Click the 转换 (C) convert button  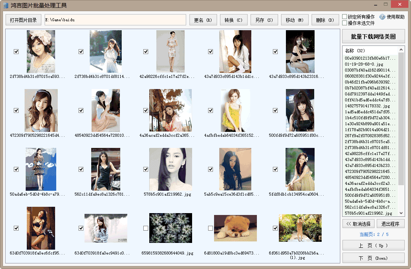point(233,20)
